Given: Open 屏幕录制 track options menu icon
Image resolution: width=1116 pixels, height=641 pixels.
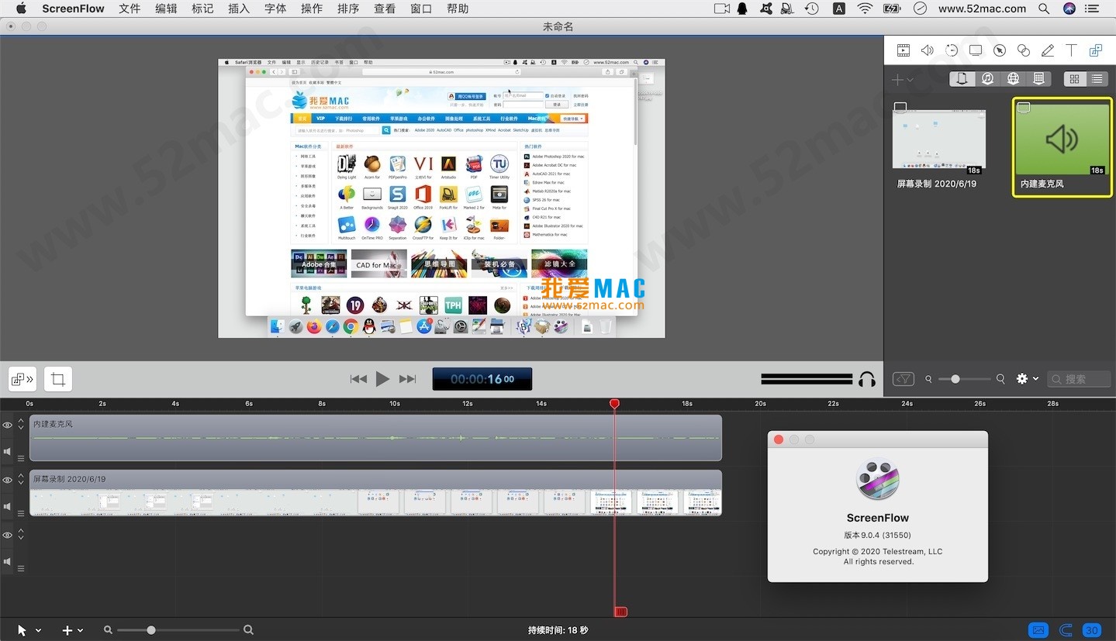Looking at the screenshot, I should click(21, 513).
